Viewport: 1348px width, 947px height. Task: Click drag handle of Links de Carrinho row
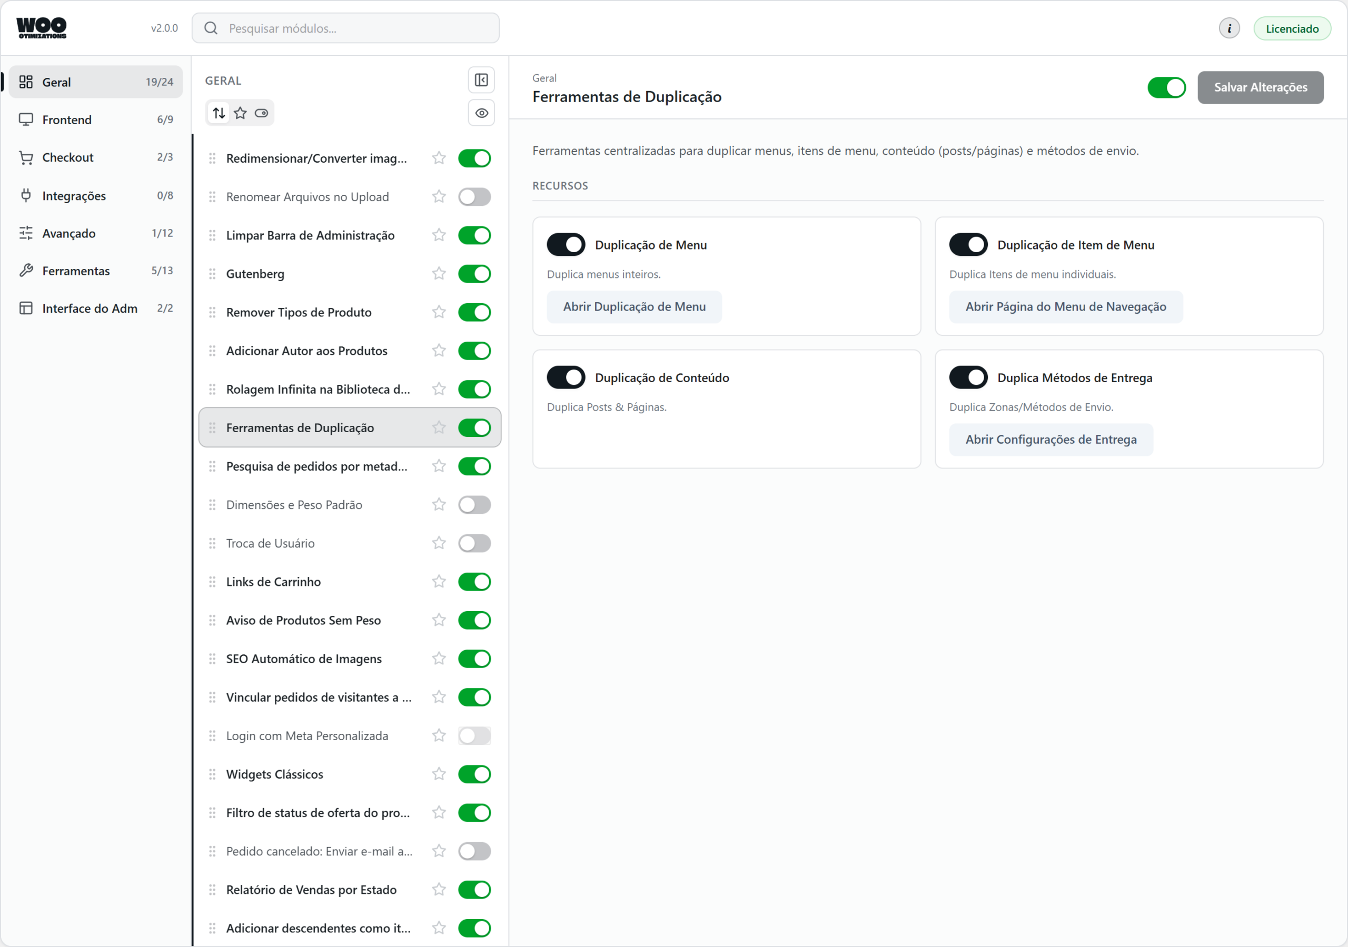212,581
